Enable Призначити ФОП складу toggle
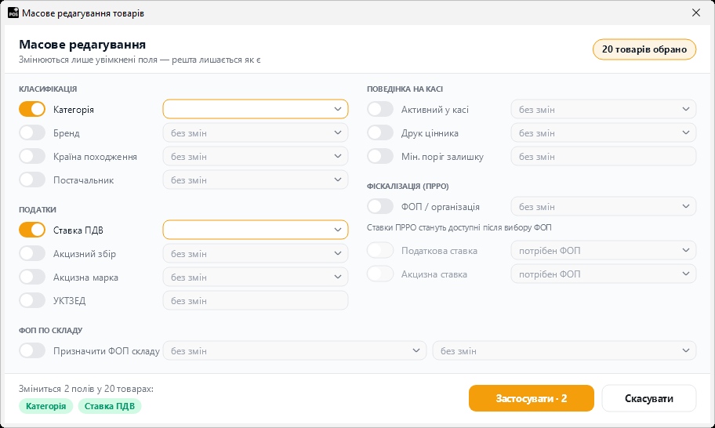Image resolution: width=715 pixels, height=428 pixels. [32, 350]
